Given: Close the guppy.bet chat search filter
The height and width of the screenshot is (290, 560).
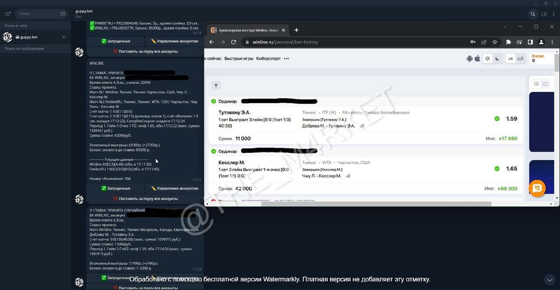Looking at the screenshot, I should coord(64,37).
